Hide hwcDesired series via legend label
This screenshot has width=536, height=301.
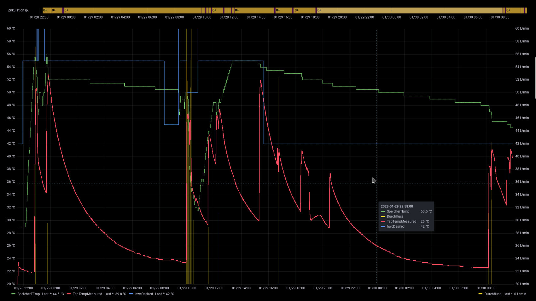(144, 294)
